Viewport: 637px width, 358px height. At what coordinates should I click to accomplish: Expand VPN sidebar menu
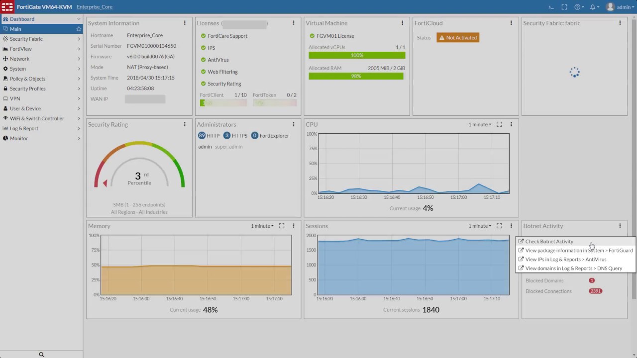tap(41, 98)
